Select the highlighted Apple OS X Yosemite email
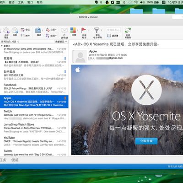The image size is (183, 183). click(x=34, y=102)
